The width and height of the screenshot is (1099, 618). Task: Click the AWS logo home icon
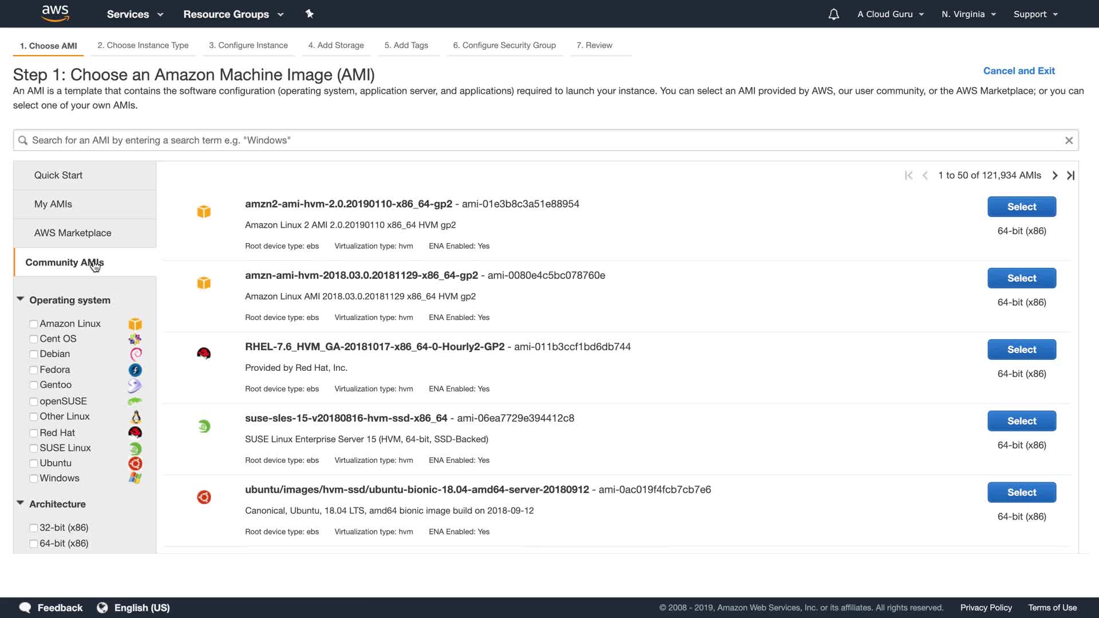pyautogui.click(x=55, y=13)
